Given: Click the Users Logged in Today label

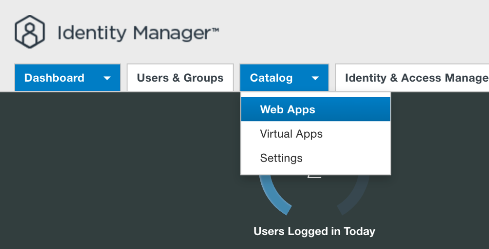Looking at the screenshot, I should pos(314,232).
